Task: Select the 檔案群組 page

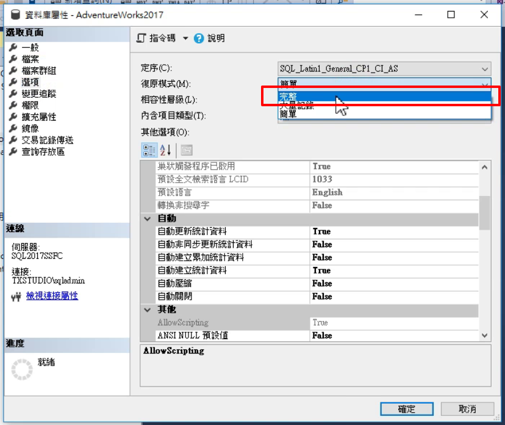Action: tap(39, 71)
